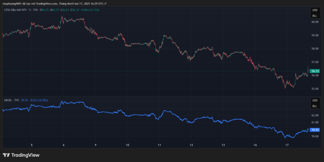Click the green 56.33 WTI price tag
This screenshot has width=324, height=162.
(315, 71)
